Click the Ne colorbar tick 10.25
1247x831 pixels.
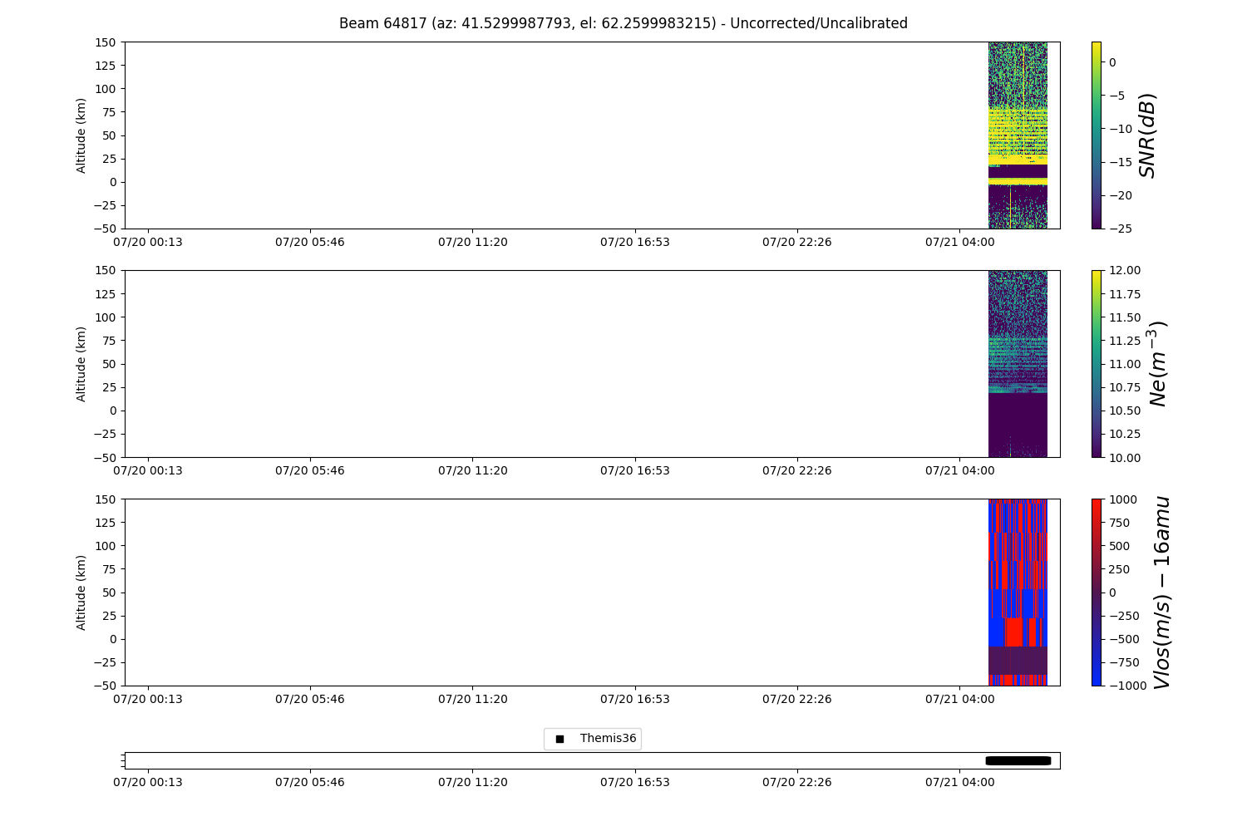coord(1124,434)
